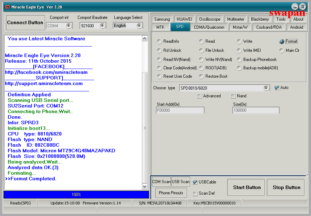Switch to the Mstar/W tab
The height and width of the screenshot is (216, 311).
[240, 27]
